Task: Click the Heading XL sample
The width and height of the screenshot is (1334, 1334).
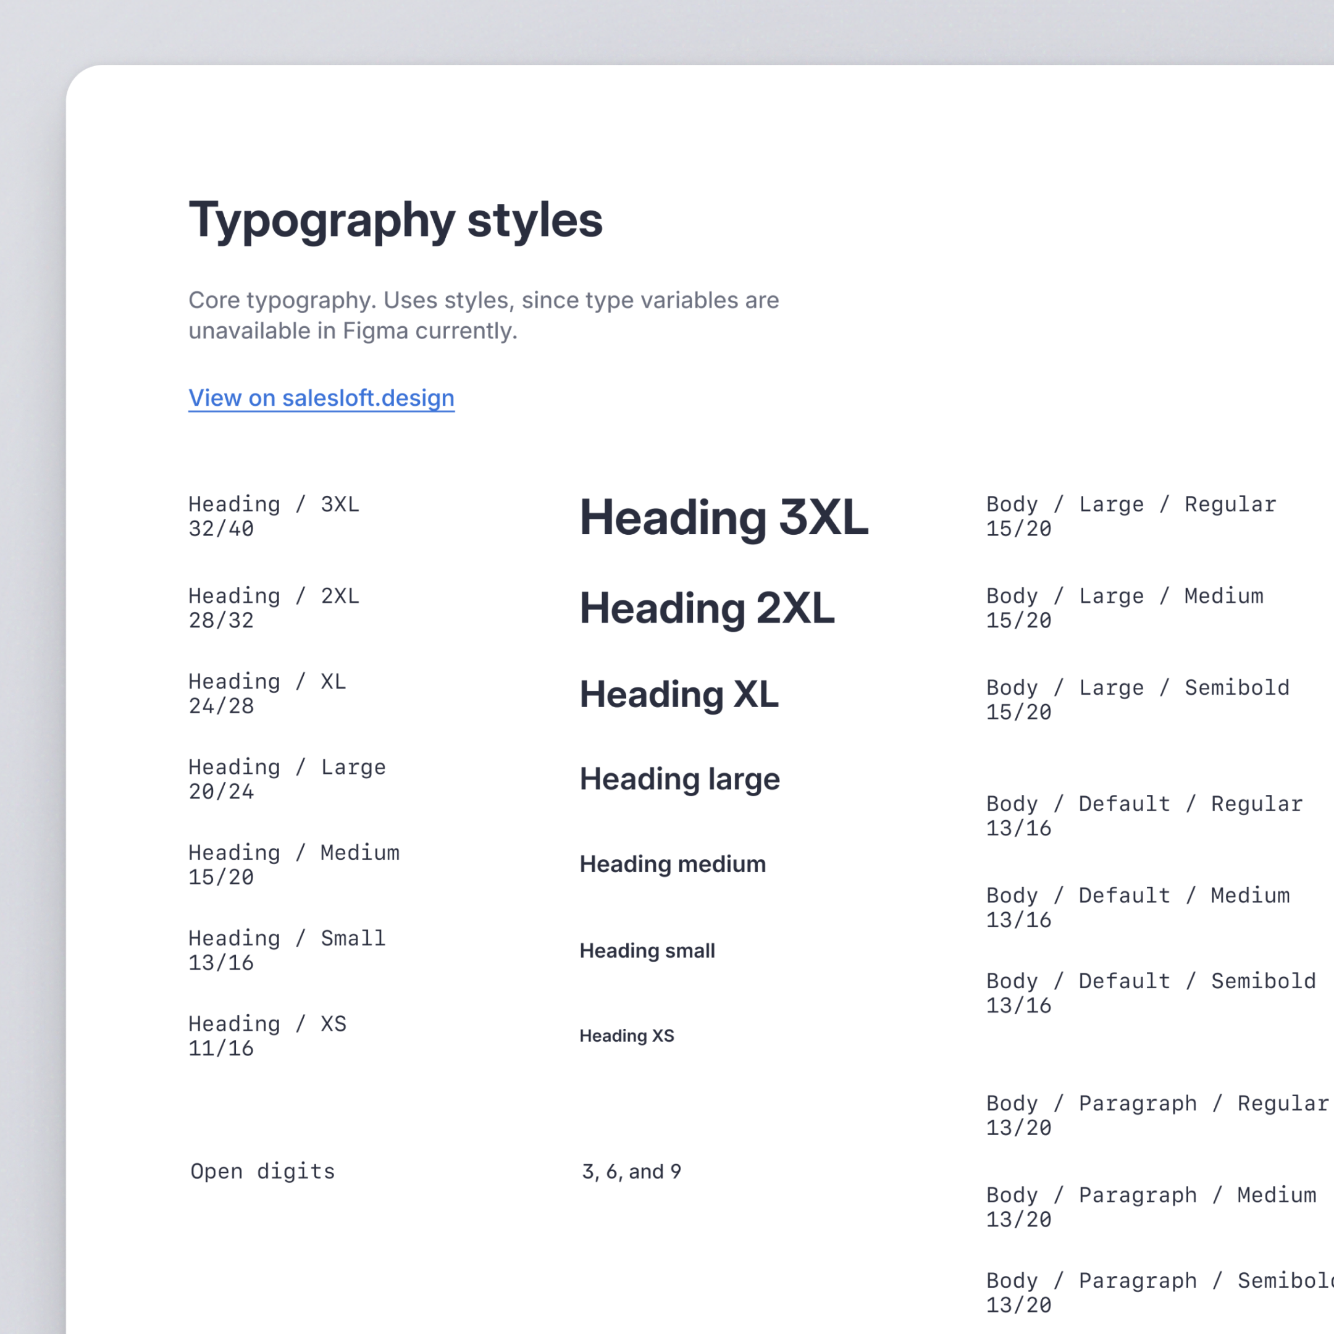Action: [x=679, y=694]
